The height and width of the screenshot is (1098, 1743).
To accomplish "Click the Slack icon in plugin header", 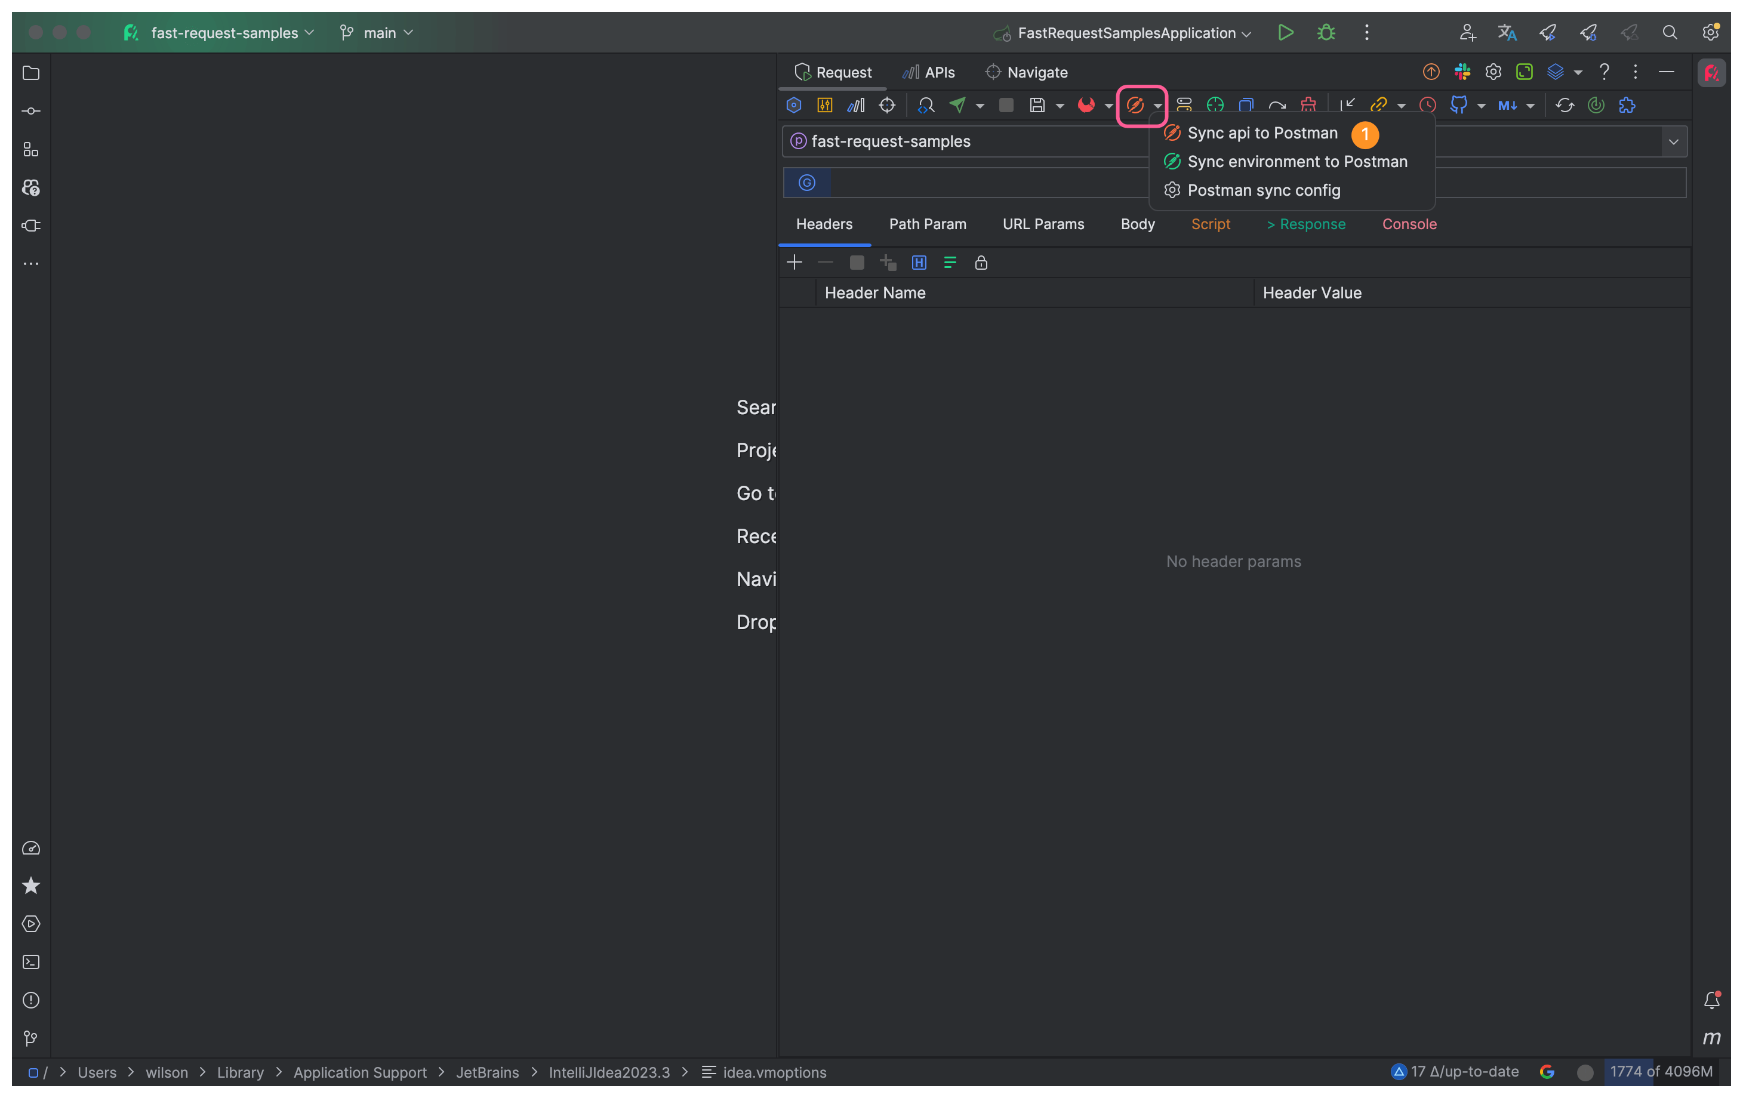I will pos(1462,72).
